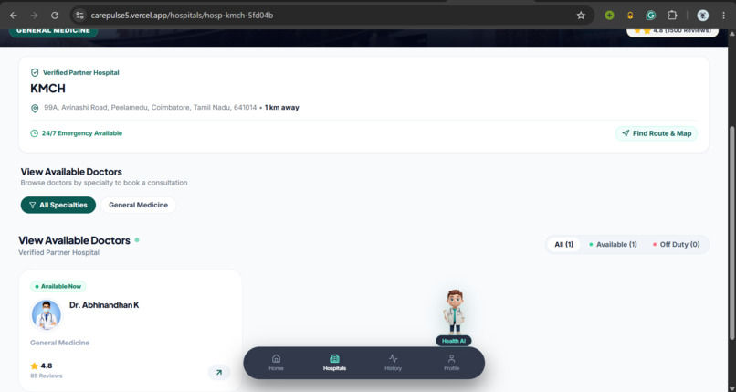Go to Home in bottom navigation
736x392 pixels.
276,363
